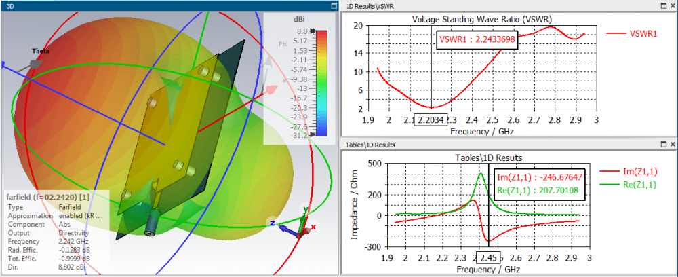The width and height of the screenshot is (678, 277).
Task: Click the Voltage Standing Wave Ratio (VSWR) title
Action: tap(481, 19)
